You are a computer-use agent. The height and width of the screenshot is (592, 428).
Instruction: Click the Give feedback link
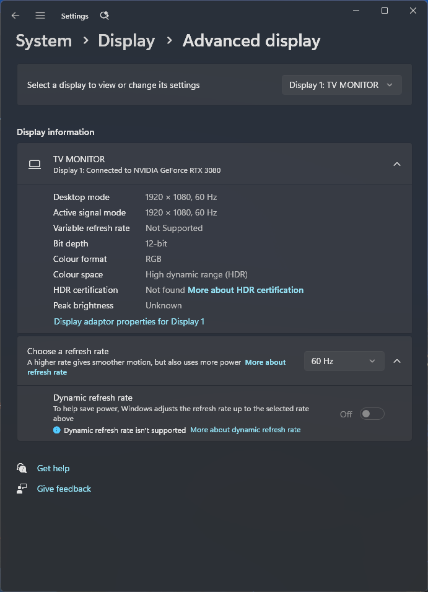point(64,489)
